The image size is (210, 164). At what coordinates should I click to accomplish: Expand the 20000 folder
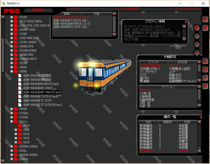(12, 109)
